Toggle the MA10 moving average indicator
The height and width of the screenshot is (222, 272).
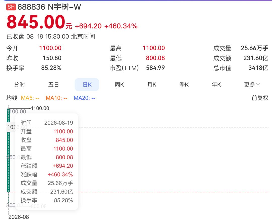[x=56, y=98]
